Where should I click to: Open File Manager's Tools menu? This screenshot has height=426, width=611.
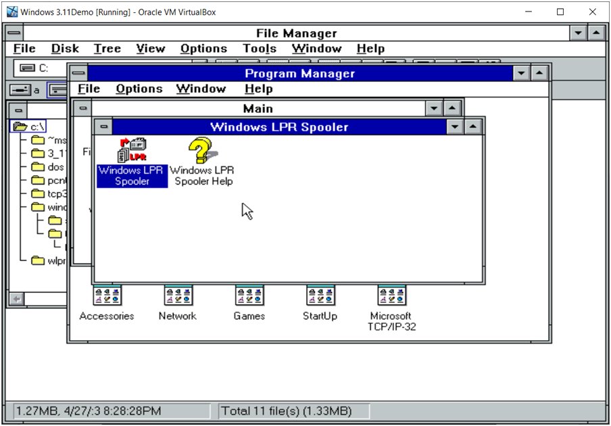pos(260,48)
